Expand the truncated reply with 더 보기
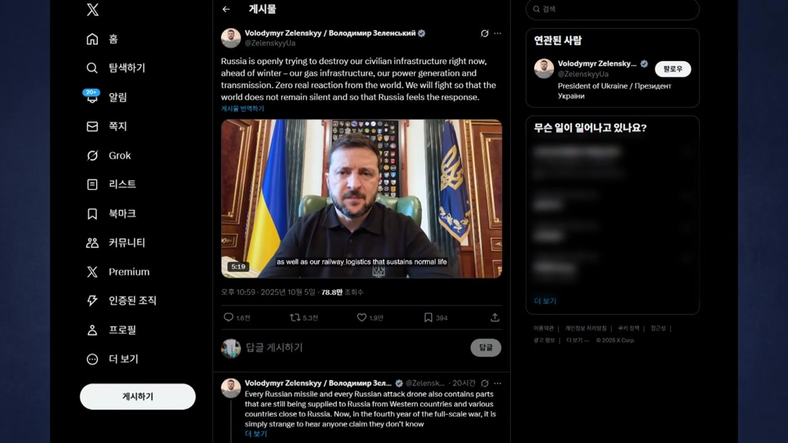Image resolution: width=788 pixels, height=443 pixels. click(x=255, y=434)
